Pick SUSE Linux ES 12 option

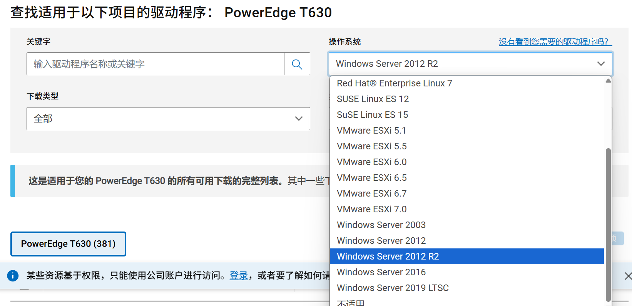point(372,99)
